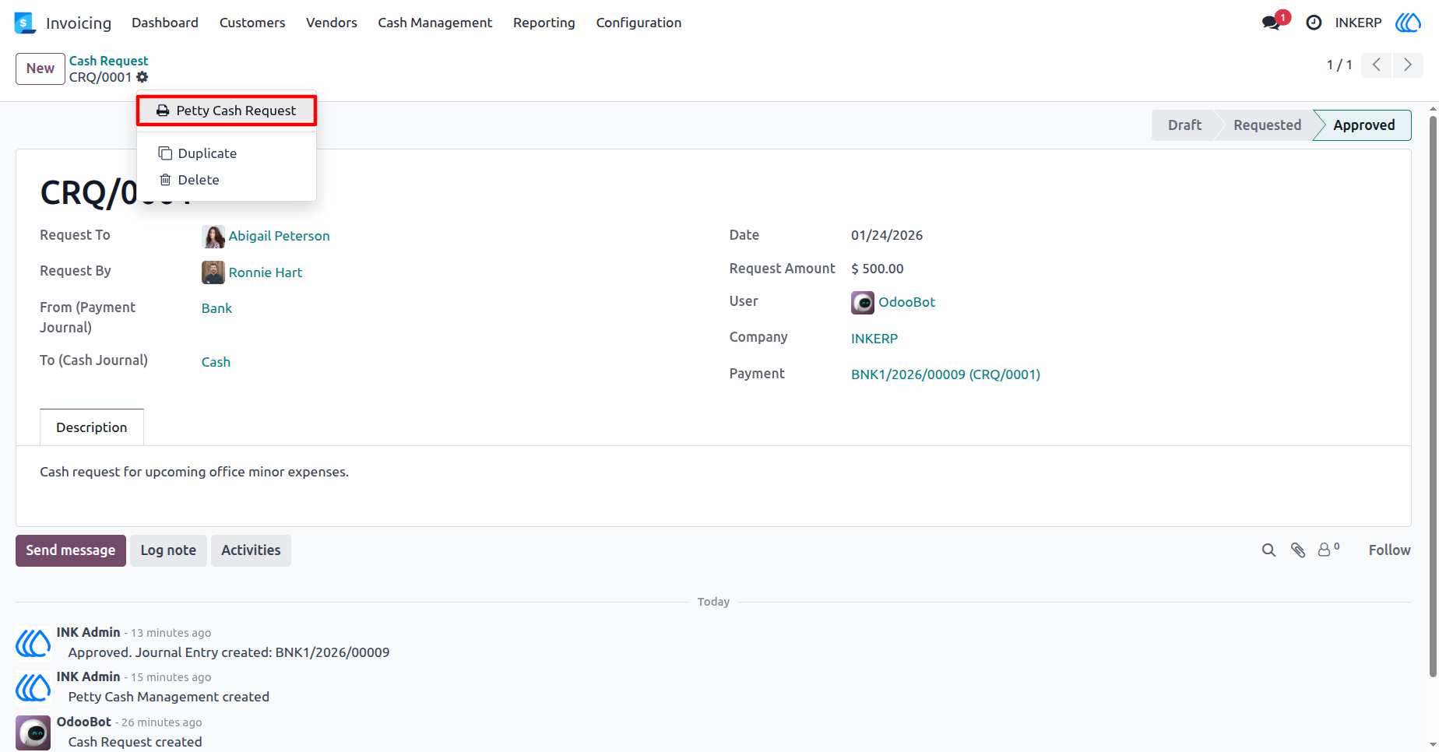
Task: Click the search icon in chatter
Action: tap(1268, 550)
